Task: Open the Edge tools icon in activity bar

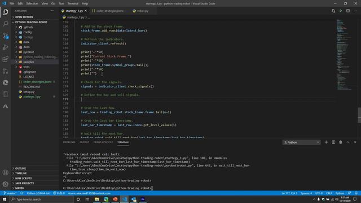Action: click(x=5, y=83)
